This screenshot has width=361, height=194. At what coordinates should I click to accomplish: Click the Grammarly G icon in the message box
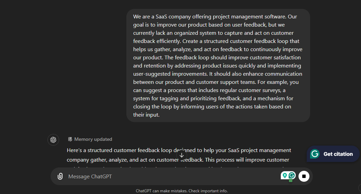click(x=292, y=176)
